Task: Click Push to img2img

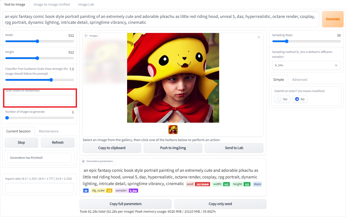Action: (x=173, y=148)
